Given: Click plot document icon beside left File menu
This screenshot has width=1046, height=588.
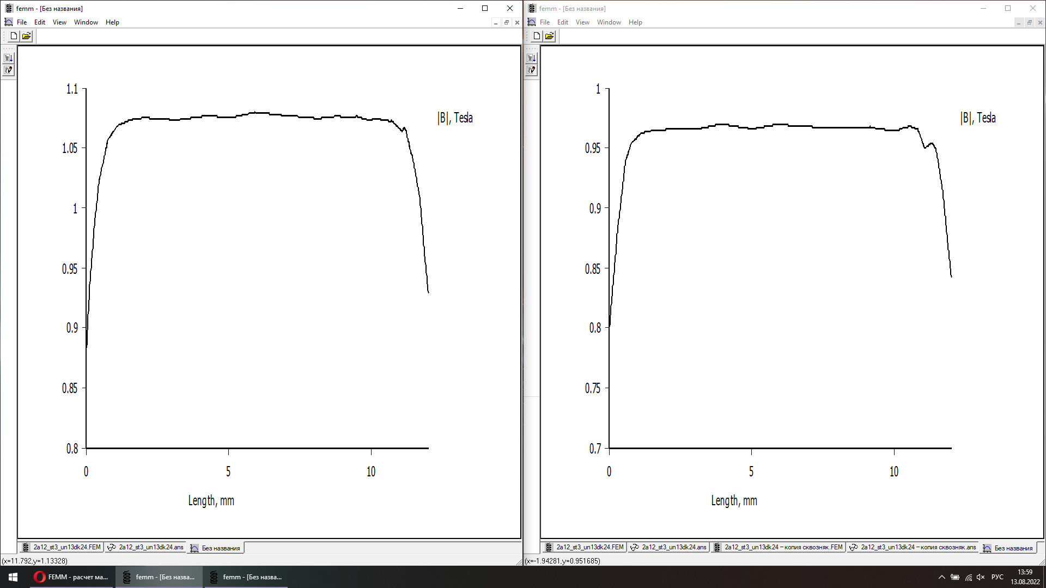Looking at the screenshot, I should pos(8,22).
